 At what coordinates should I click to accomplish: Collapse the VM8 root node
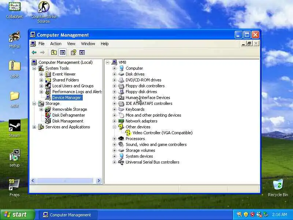point(107,62)
